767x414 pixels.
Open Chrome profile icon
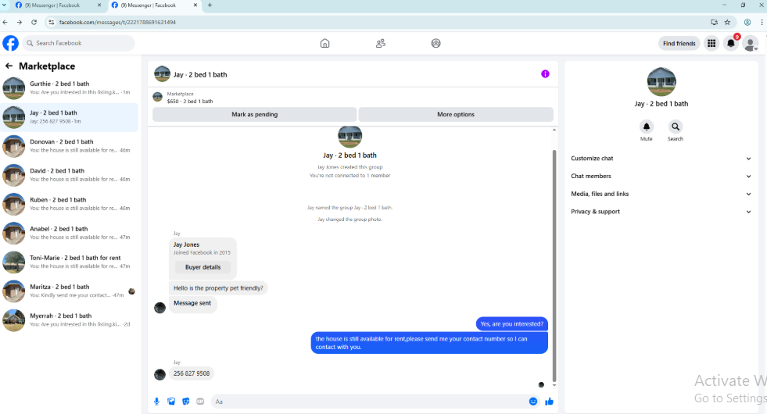pos(747,22)
